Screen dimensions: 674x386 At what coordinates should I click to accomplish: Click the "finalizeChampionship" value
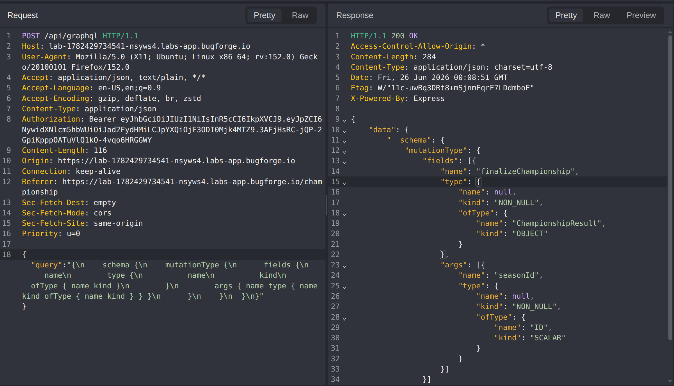525,171
